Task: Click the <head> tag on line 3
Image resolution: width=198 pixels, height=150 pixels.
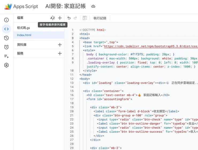Action: (85, 38)
